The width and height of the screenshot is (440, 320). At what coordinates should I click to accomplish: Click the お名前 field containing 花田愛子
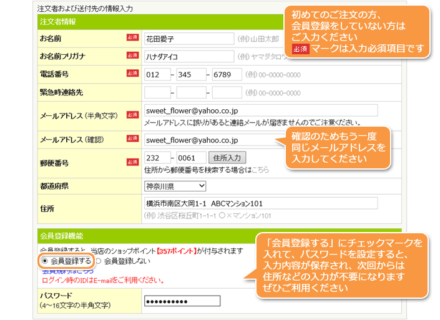tap(188, 38)
